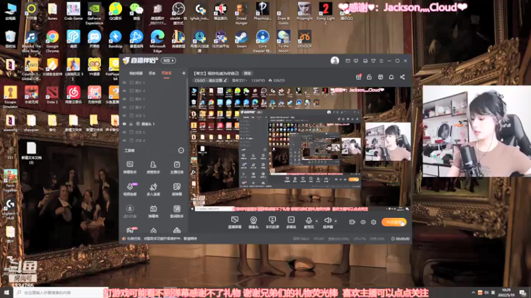The height and width of the screenshot is (298, 531).
Task: Add a screen capture source from bottom bar
Action: point(235,223)
